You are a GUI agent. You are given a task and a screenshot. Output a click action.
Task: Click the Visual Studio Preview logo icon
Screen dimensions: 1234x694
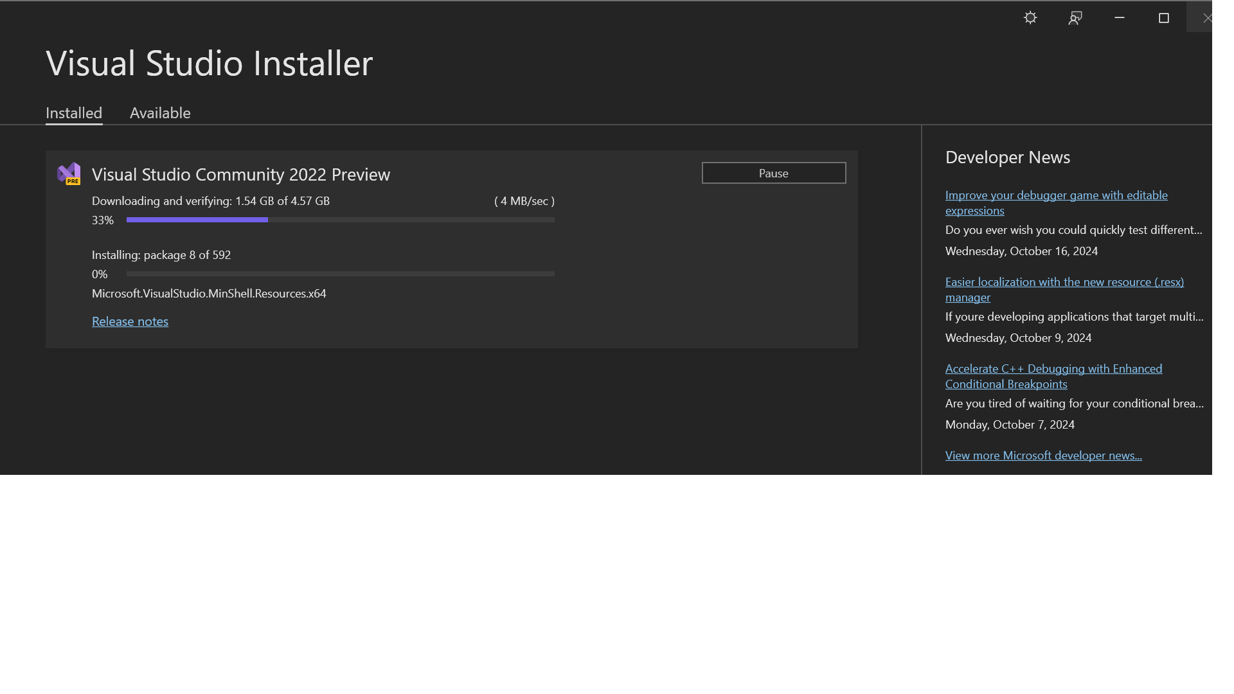[x=69, y=173]
